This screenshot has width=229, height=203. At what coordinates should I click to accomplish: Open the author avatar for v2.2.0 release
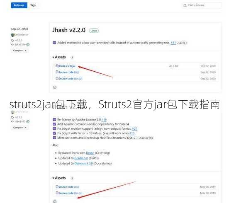coord(13,35)
